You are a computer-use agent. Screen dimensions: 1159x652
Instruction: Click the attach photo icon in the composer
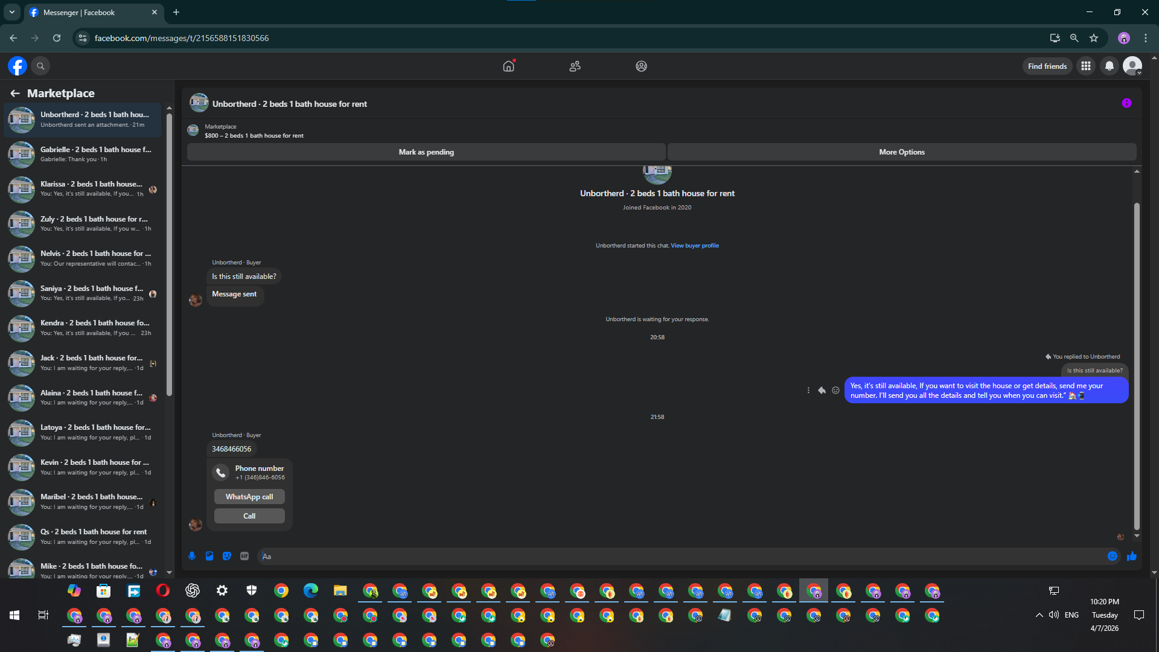pyautogui.click(x=209, y=556)
